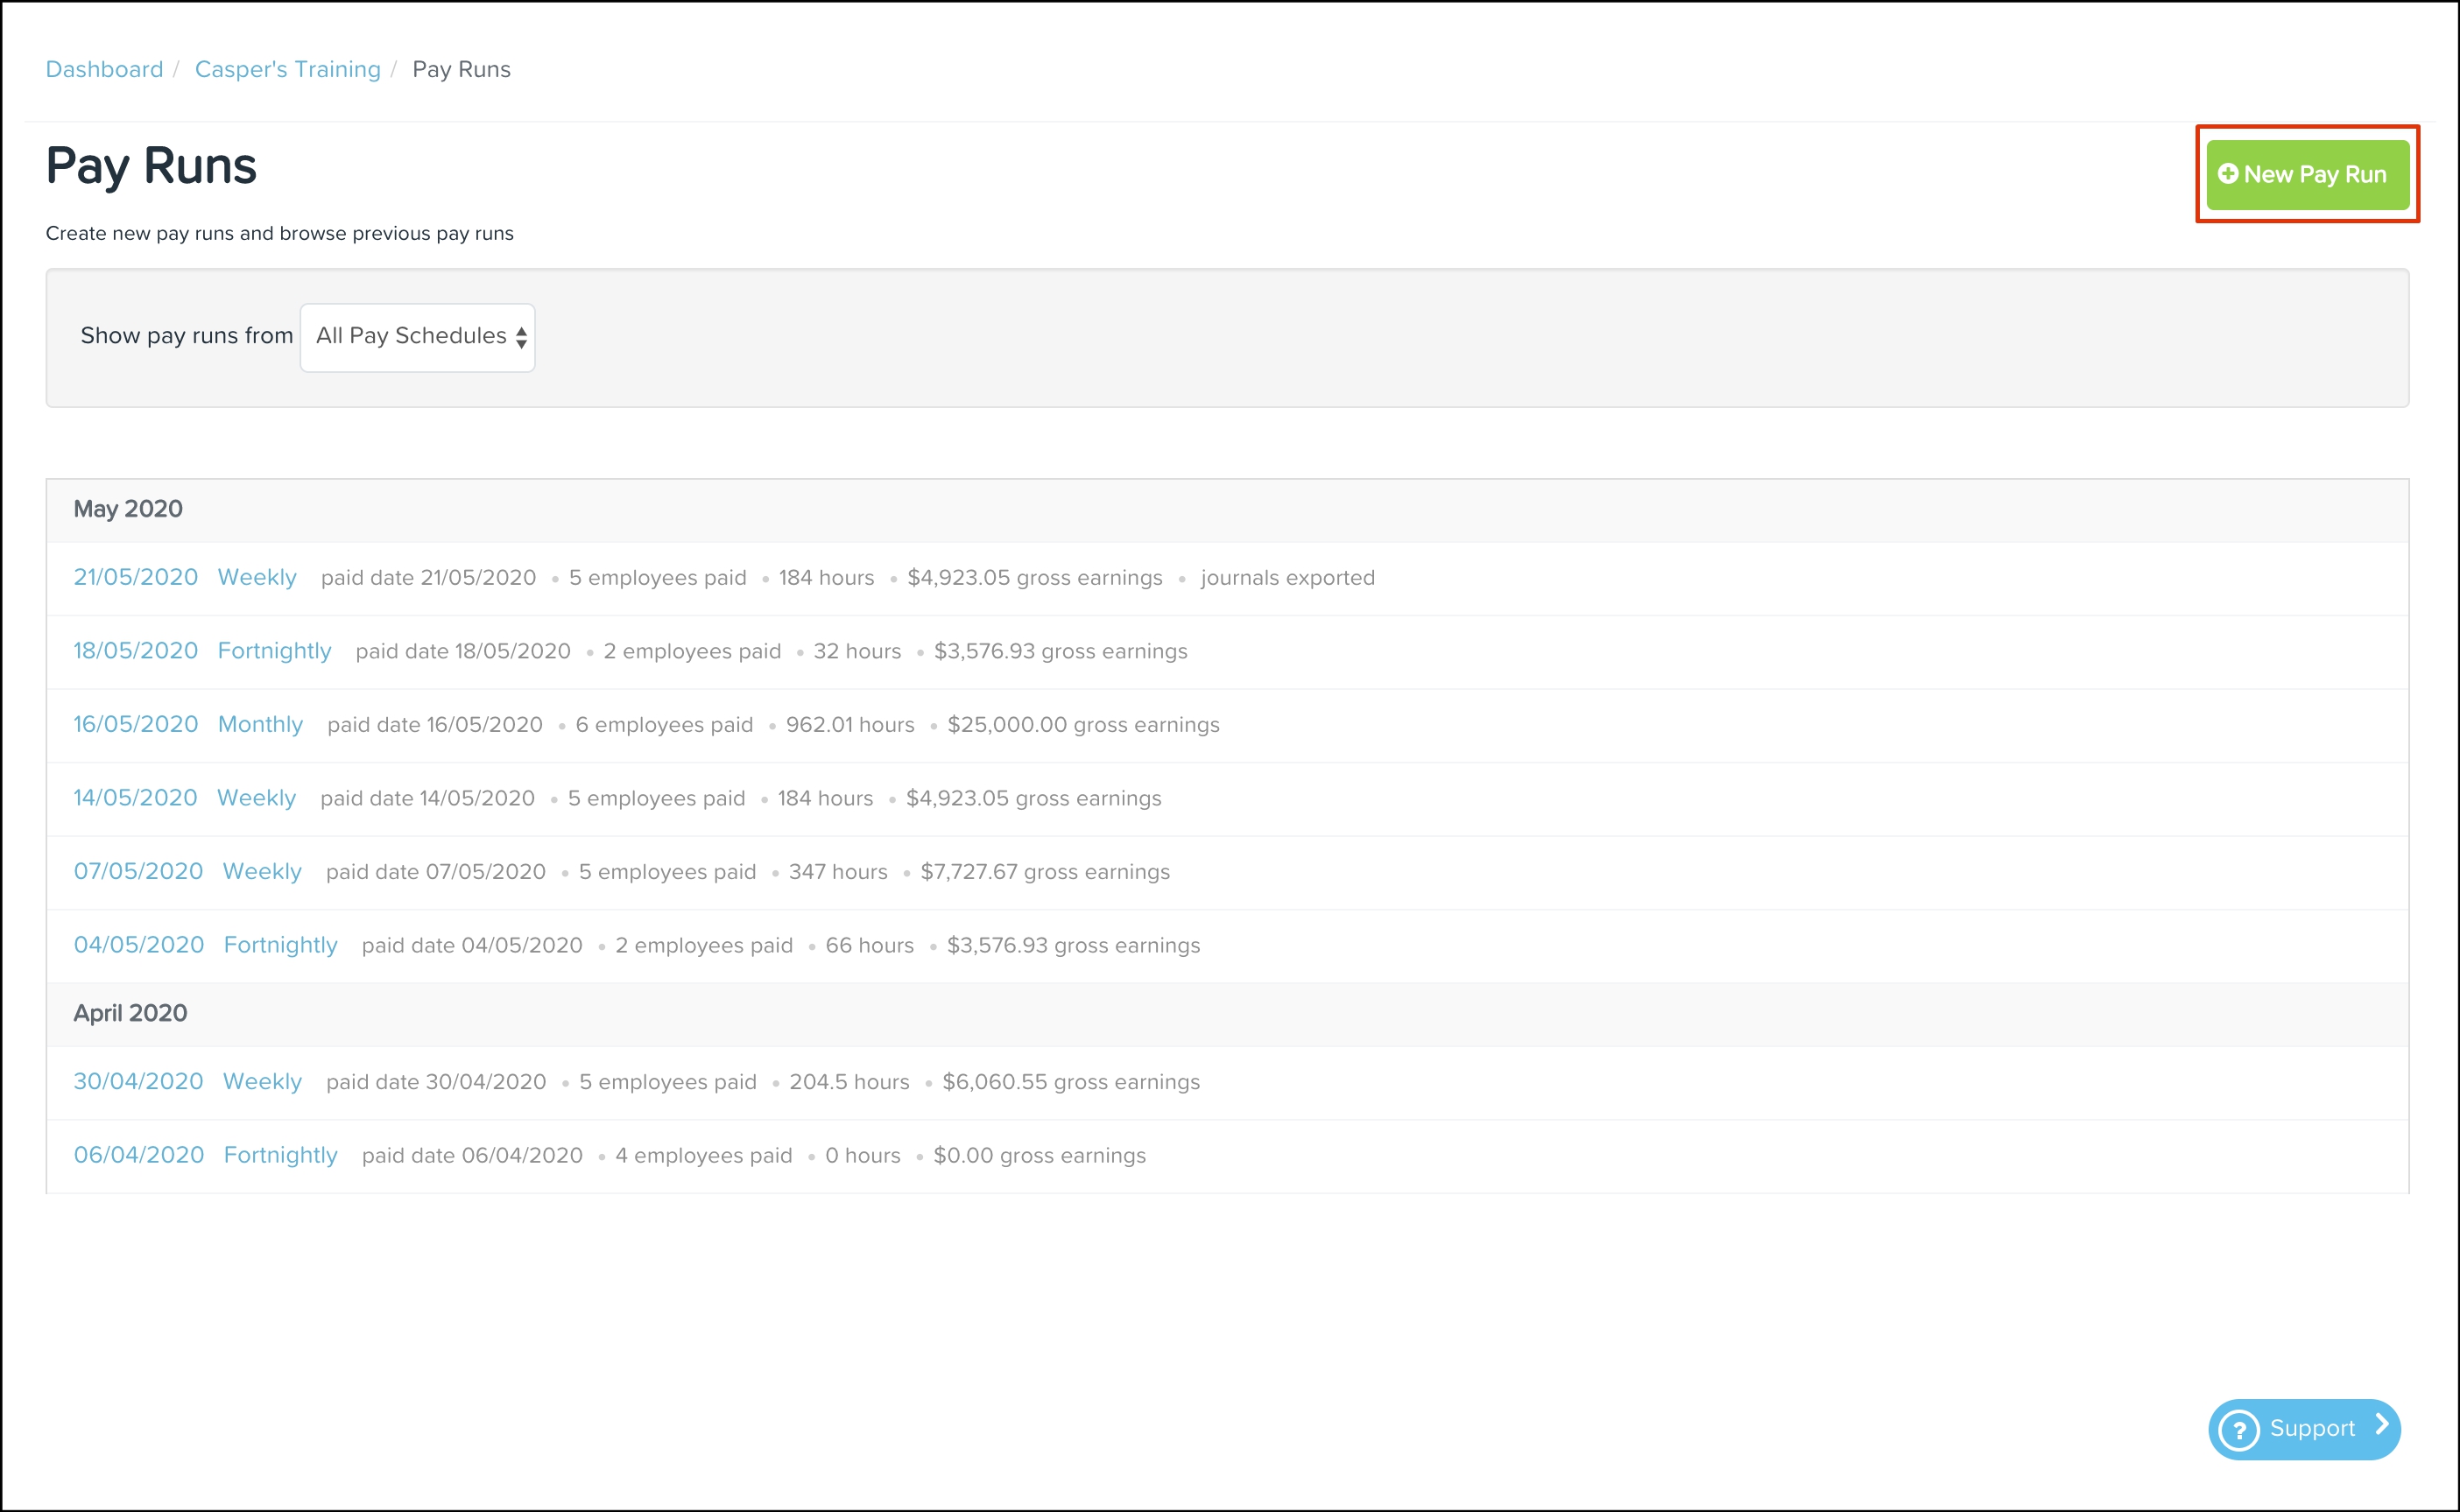Viewport: 2460px width, 1512px height.
Task: Open pay run dated 21/05/2020
Action: pos(135,578)
